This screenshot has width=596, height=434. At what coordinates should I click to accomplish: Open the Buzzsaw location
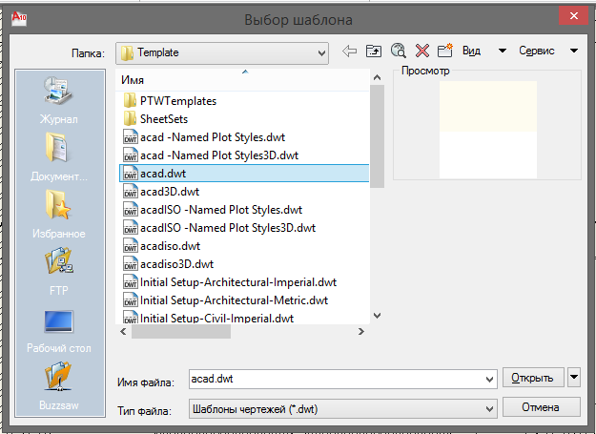pyautogui.click(x=58, y=386)
